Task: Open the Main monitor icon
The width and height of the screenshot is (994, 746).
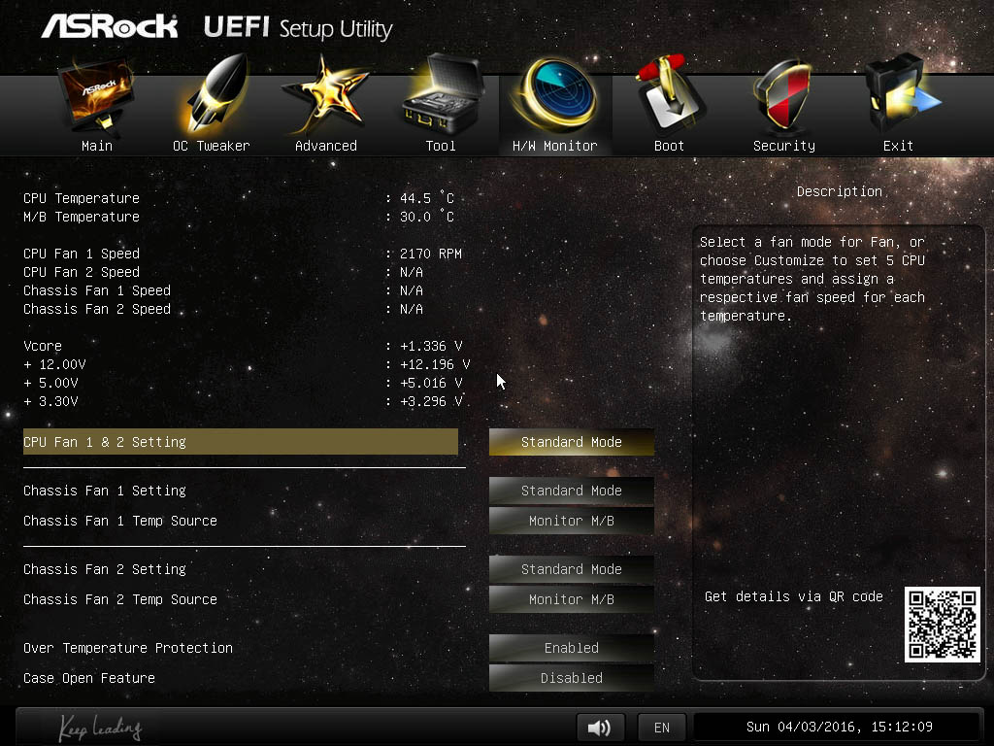Action: [x=96, y=95]
